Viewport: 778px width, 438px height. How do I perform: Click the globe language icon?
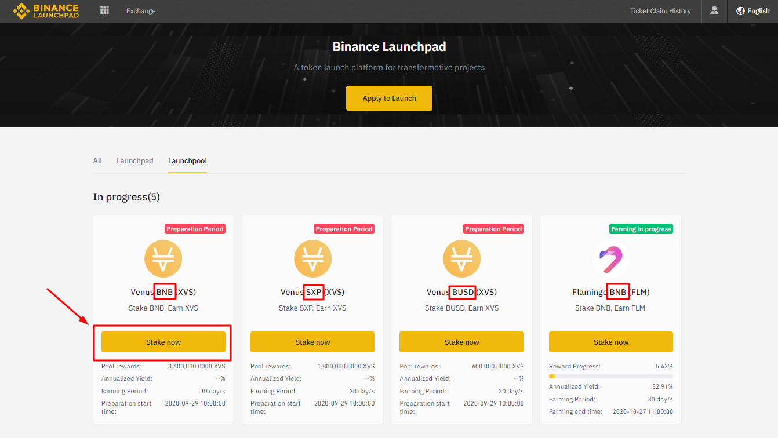click(740, 10)
